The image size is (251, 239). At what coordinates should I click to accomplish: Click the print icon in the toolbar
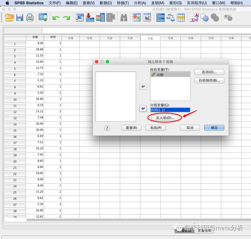(x=30, y=18)
